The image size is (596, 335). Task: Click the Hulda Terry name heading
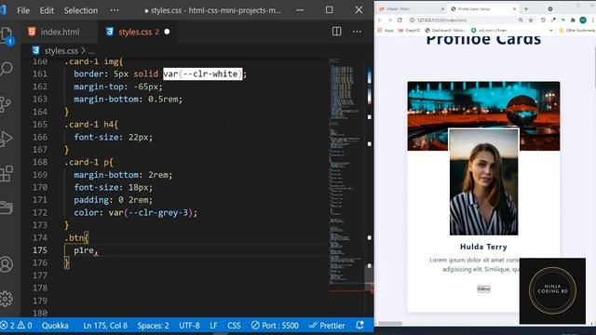[483, 247]
